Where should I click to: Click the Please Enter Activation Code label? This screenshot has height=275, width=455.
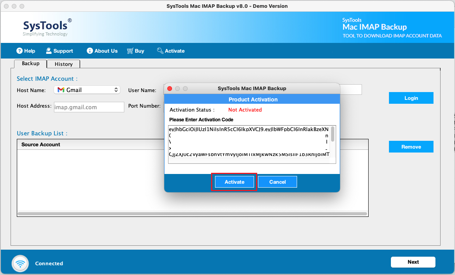[x=201, y=119]
